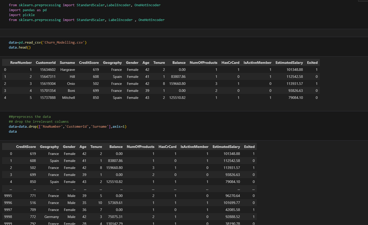The height and width of the screenshot is (225, 368).
Task: Click EstimatedSalary value 92888.52
Action: 232,217
